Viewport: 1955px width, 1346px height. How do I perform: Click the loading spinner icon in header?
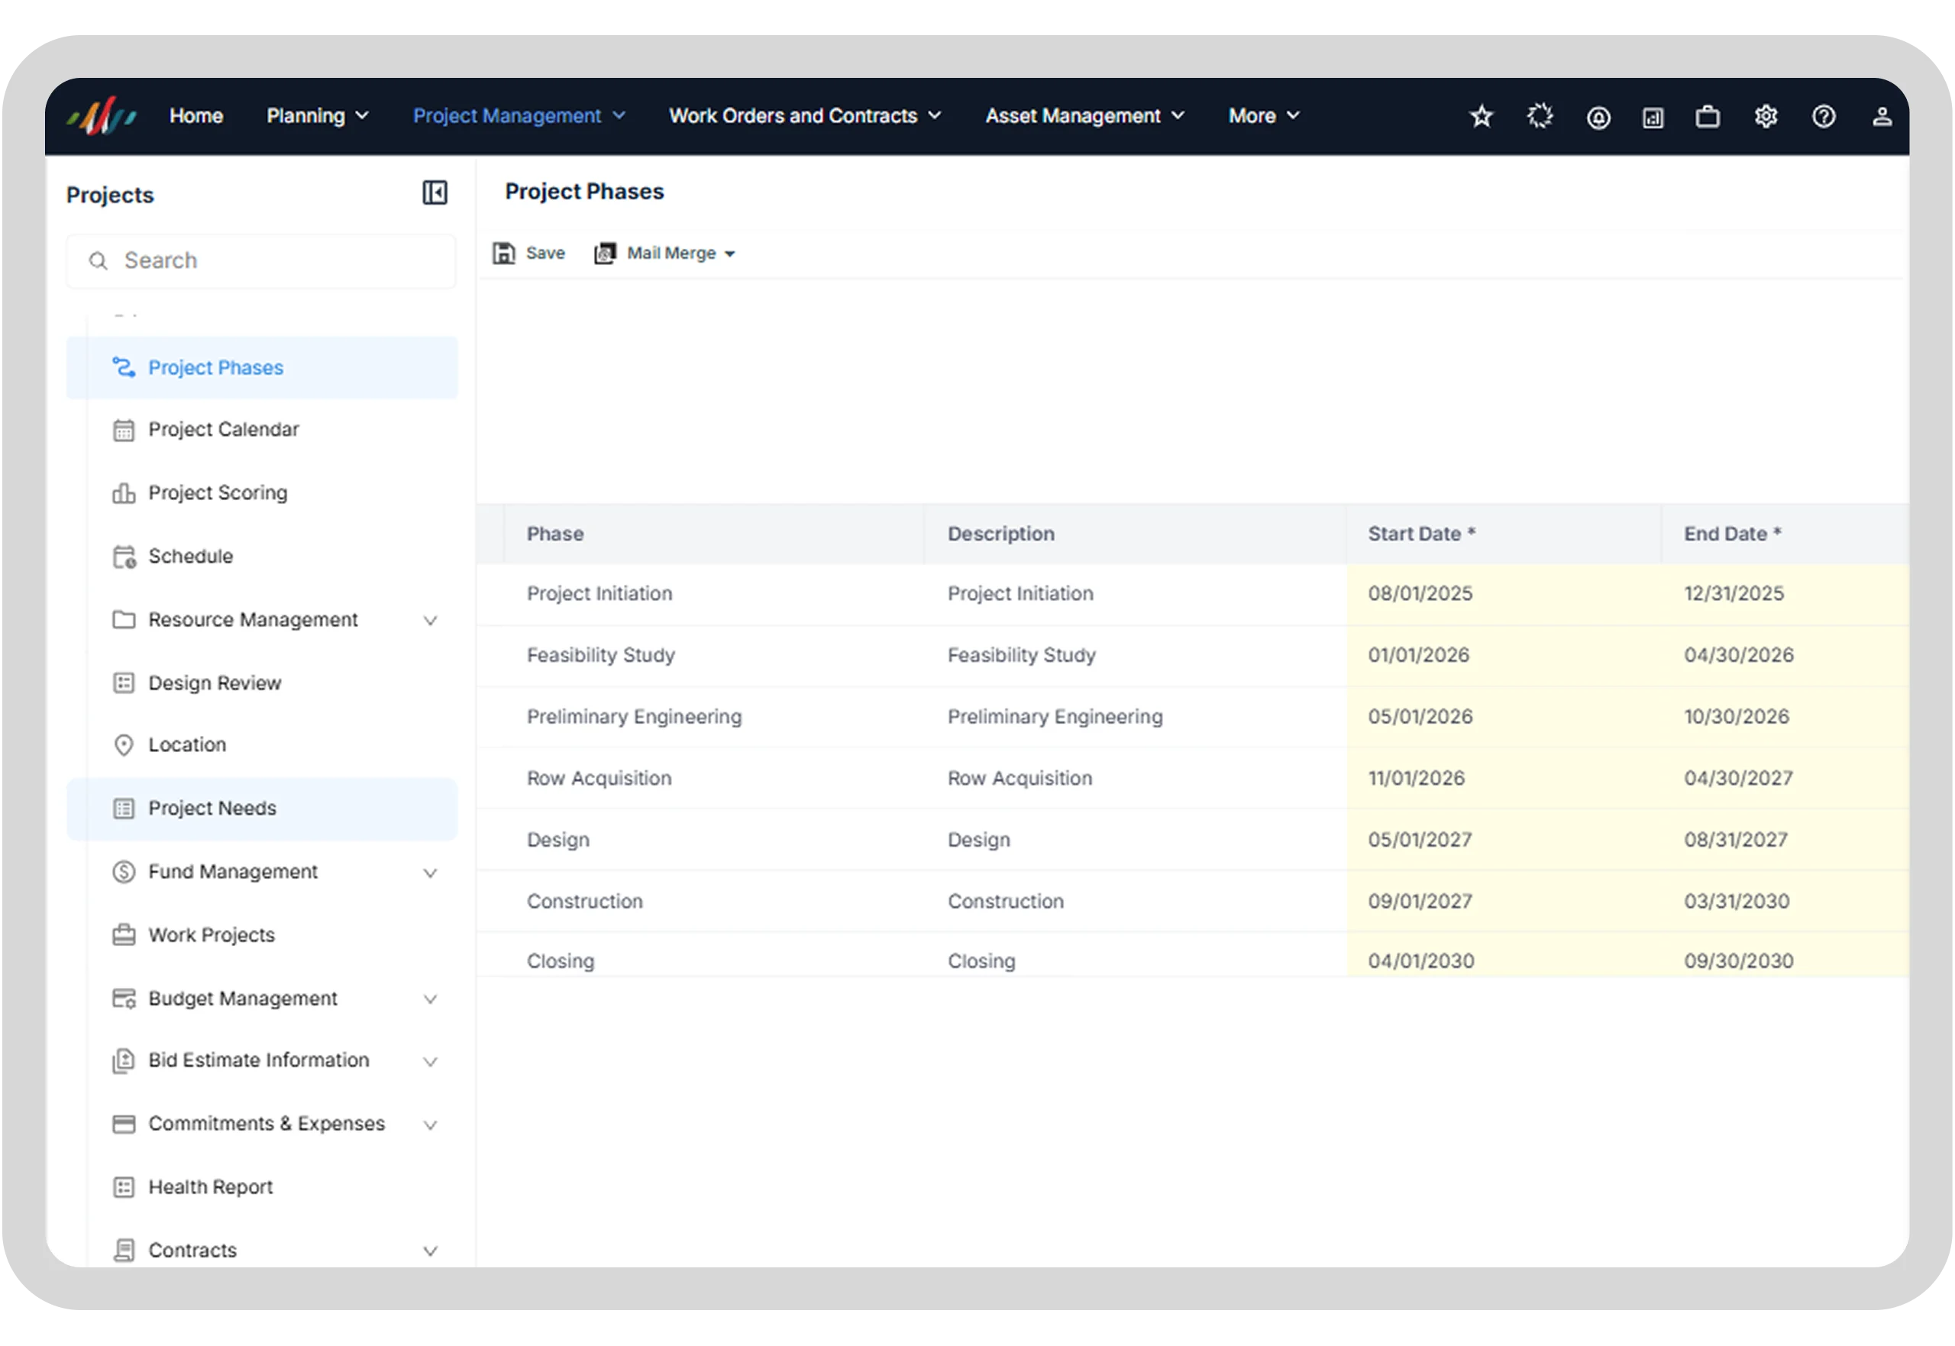[x=1540, y=116]
